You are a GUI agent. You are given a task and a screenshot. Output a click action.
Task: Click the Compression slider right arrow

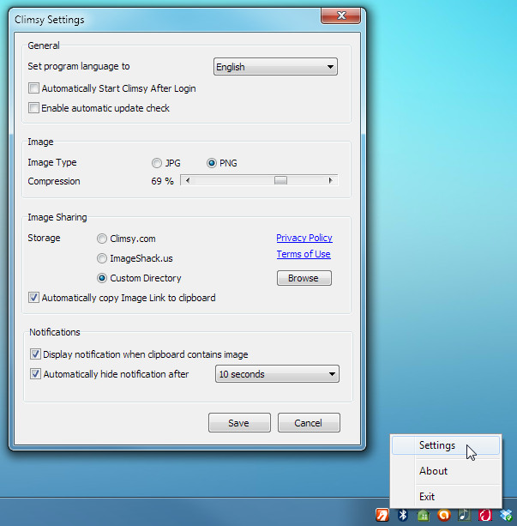331,180
